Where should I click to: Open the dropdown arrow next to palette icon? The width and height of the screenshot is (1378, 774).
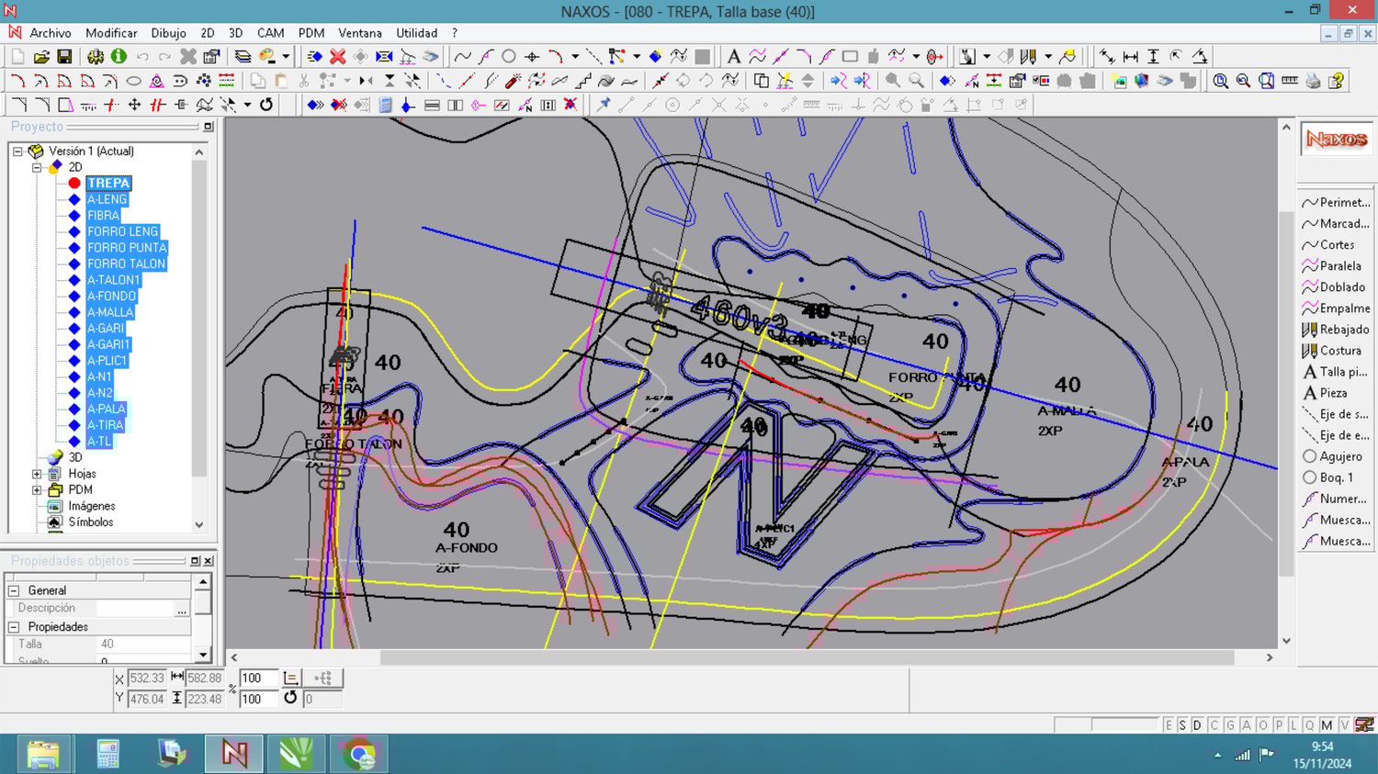click(x=286, y=57)
